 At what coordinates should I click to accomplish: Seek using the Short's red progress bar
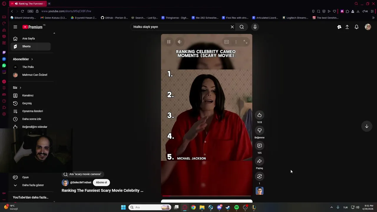pyautogui.click(x=206, y=196)
